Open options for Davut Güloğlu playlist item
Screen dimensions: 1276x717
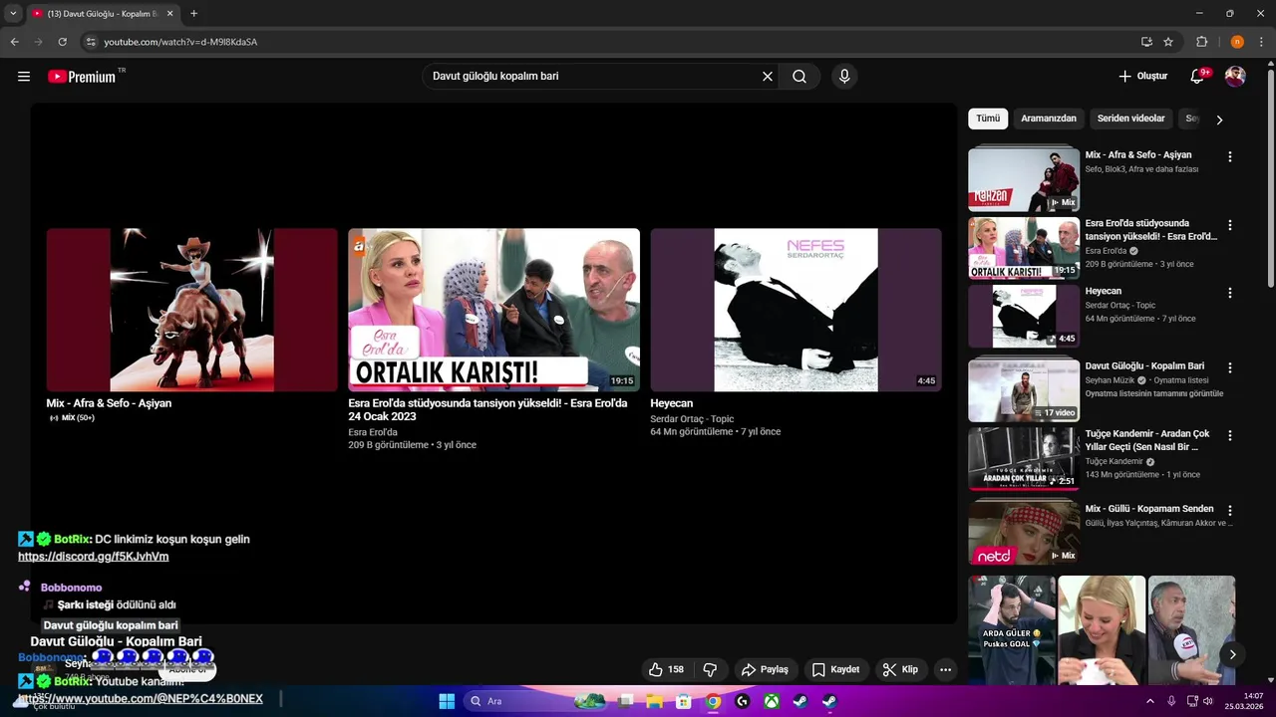click(x=1229, y=367)
